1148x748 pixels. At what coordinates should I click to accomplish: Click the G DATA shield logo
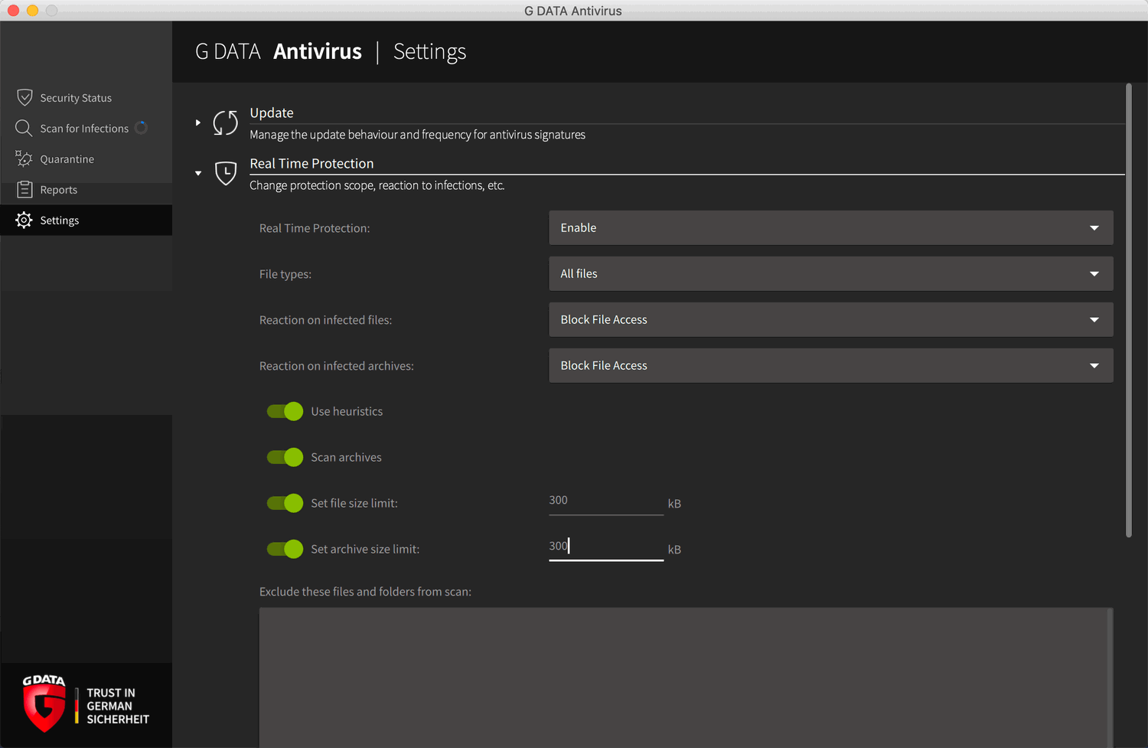point(44,704)
